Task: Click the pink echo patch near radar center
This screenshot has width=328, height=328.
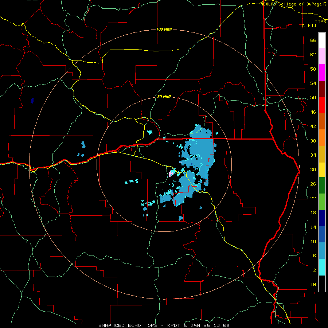Action: coord(171,173)
